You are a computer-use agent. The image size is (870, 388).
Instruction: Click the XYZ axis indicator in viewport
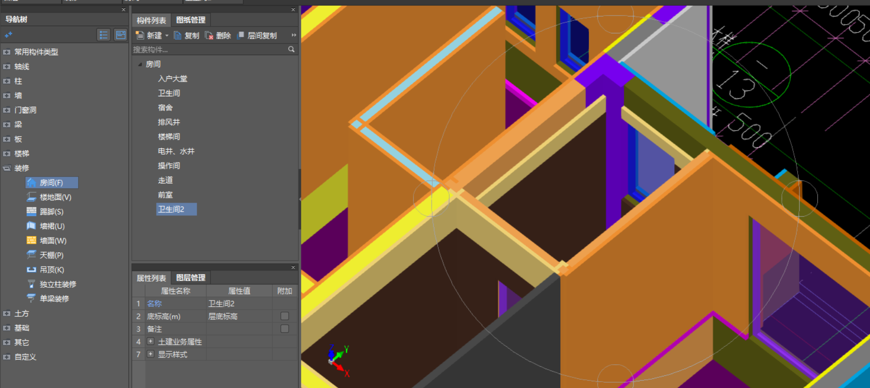339,361
